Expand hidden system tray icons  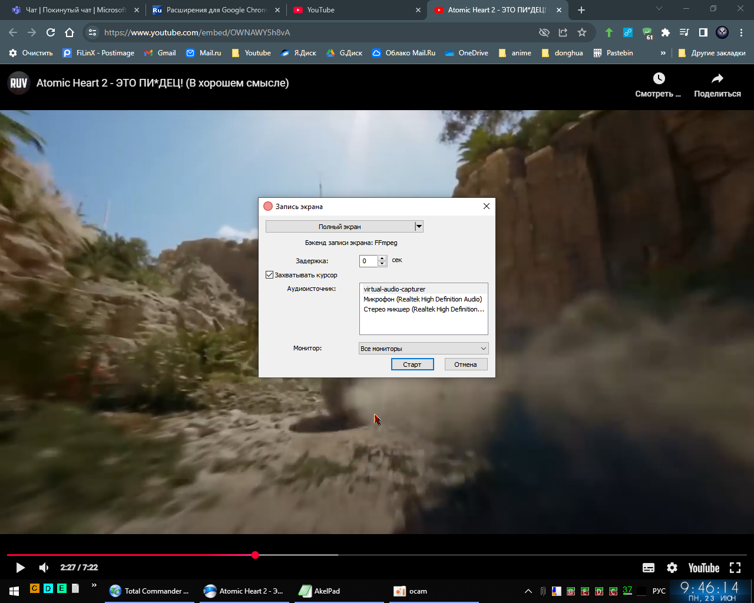pos(528,591)
